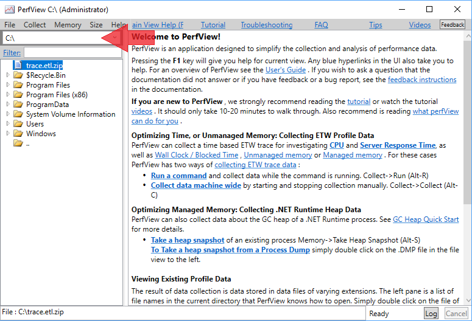
Task: Open the Server Response Time link
Action: pyautogui.click(x=398, y=145)
